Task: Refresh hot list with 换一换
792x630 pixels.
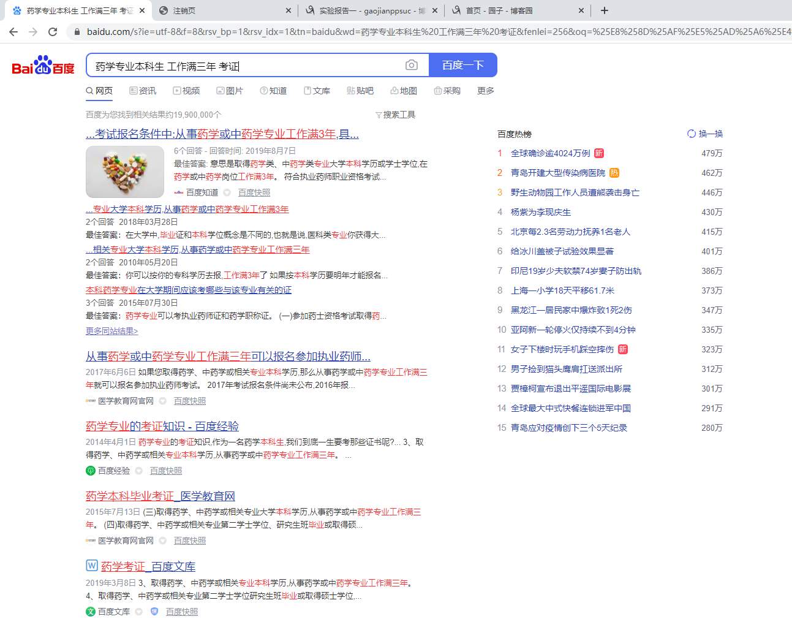Action: (x=705, y=134)
